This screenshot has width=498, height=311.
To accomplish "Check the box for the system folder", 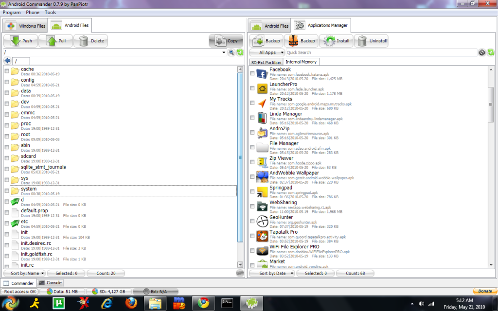I will coord(7,191).
